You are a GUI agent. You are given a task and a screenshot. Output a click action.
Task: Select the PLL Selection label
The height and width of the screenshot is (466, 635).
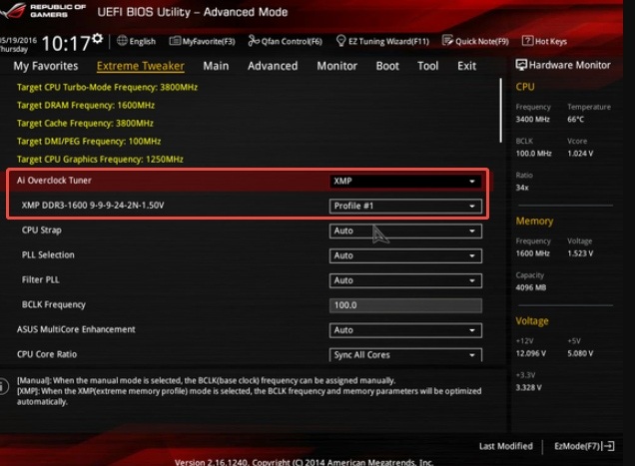48,255
